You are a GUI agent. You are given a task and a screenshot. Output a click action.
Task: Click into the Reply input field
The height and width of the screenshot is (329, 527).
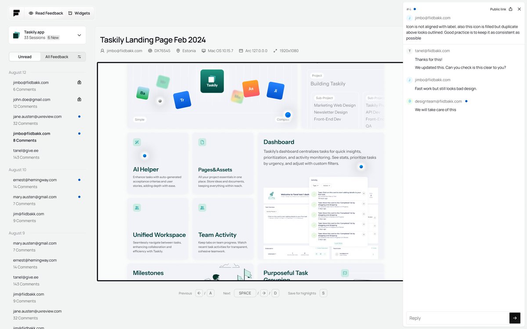point(458,318)
